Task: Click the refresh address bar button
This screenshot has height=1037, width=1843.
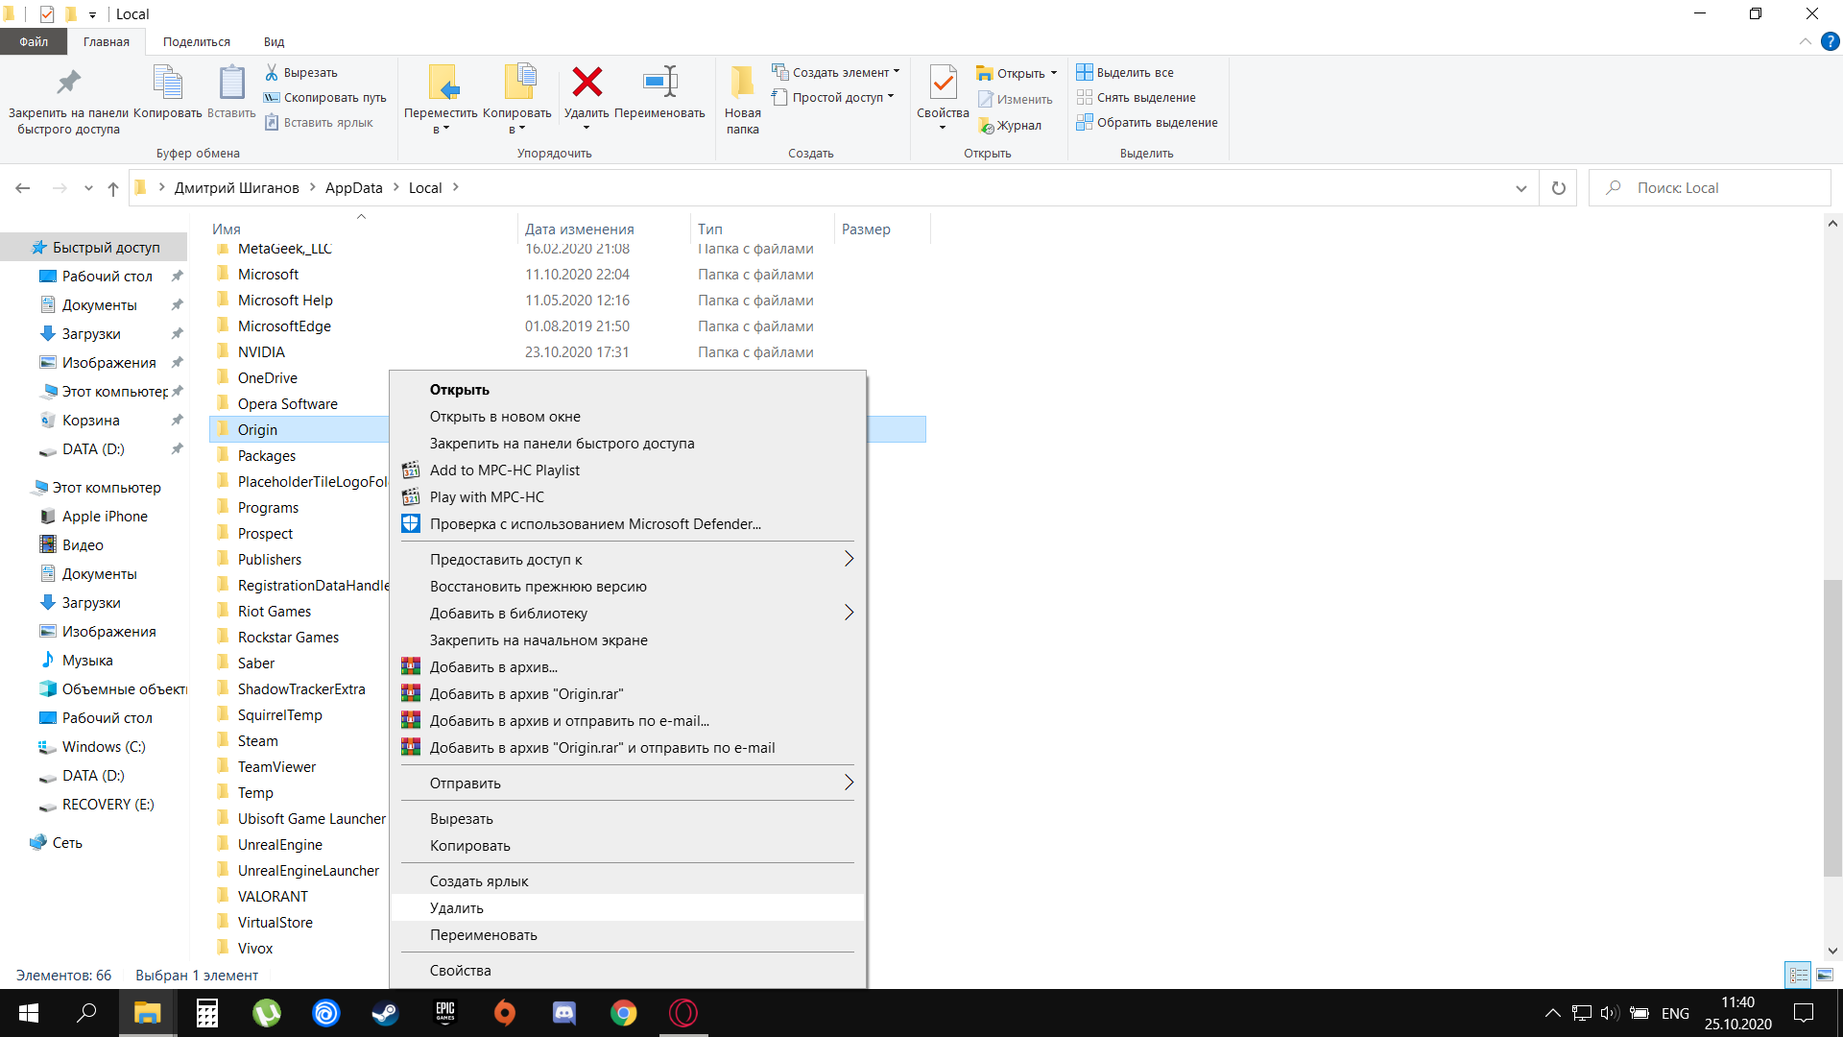Action: click(x=1559, y=188)
